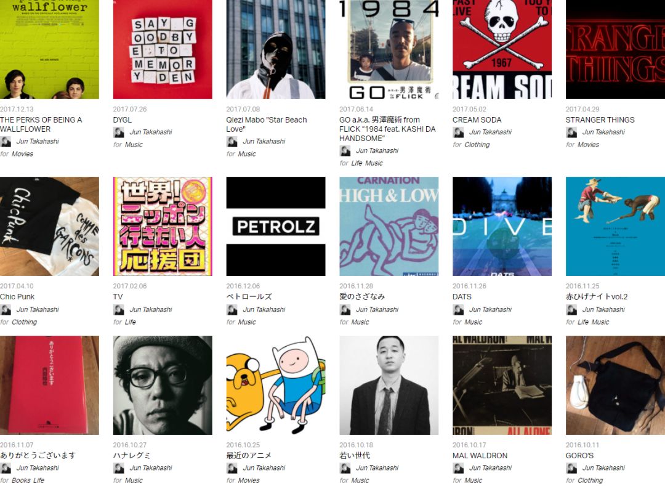Open the Carnation High & Low cover
The width and height of the screenshot is (665, 486).
point(389,226)
